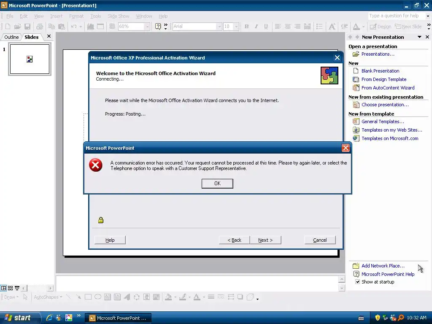Click the notes pane scroll down arrow
432x324 pixels.
click(342, 288)
